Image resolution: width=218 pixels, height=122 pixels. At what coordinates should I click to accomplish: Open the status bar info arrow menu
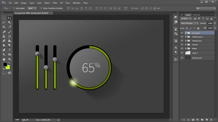pos(59,120)
